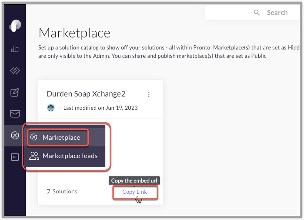Click the icon next to Marketplace flyout item
This screenshot has width=304, height=220.
[x=34, y=137]
